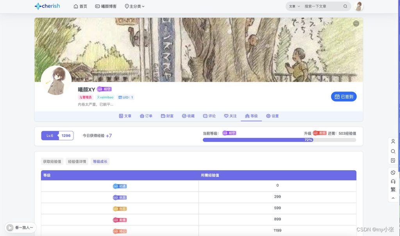
Task: Click the large profile avatar picture
Action: coord(56,81)
